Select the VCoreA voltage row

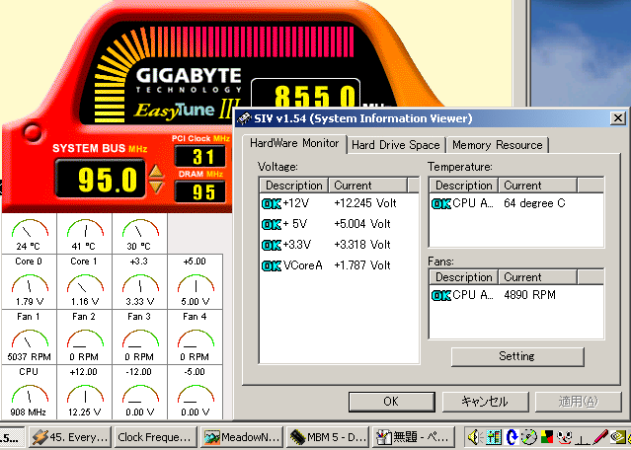coord(339,265)
